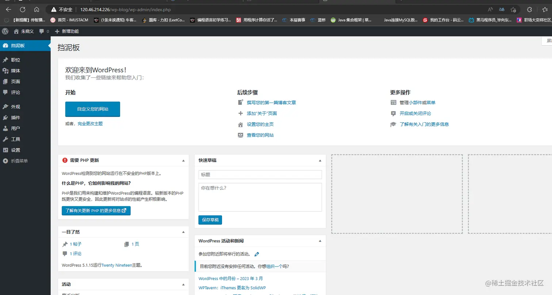Click the 不安全 site warning indicator
This screenshot has height=295, width=552.
tap(62, 10)
